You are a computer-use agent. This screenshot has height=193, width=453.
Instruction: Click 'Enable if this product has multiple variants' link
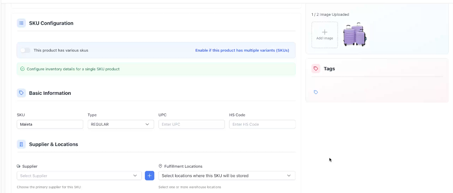coord(242,50)
